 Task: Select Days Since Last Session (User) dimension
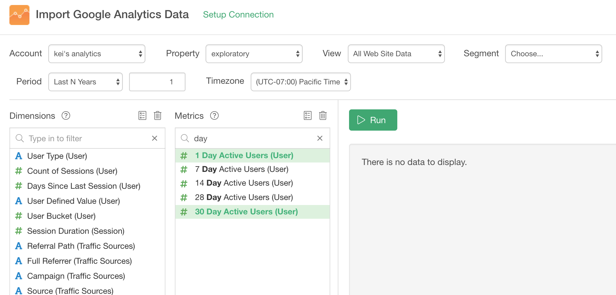pos(87,186)
